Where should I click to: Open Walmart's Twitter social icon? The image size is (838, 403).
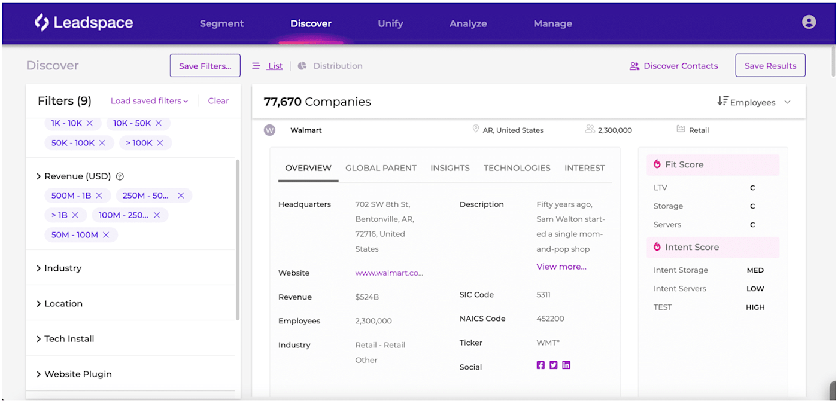554,365
